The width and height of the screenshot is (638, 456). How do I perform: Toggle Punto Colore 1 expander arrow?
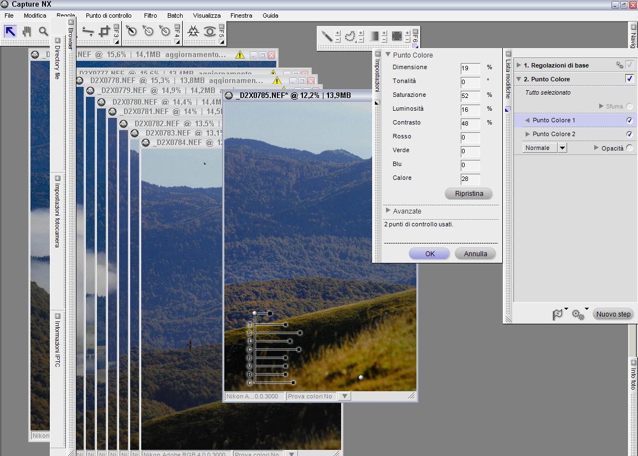point(527,120)
